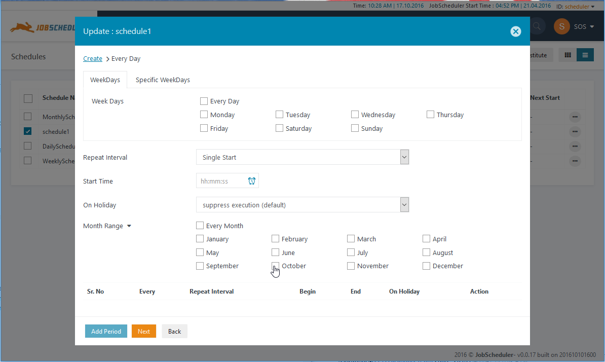Open the Start Time clock picker icon
The height and width of the screenshot is (362, 605).
click(x=251, y=181)
